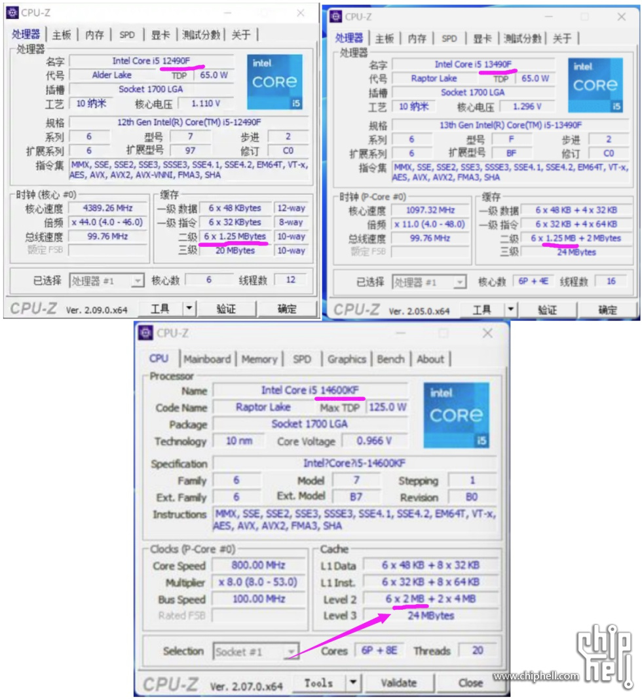Image resolution: width=642 pixels, height=699 pixels.
Task: Click the 125.0 W Max TDP value
Action: pos(387,407)
